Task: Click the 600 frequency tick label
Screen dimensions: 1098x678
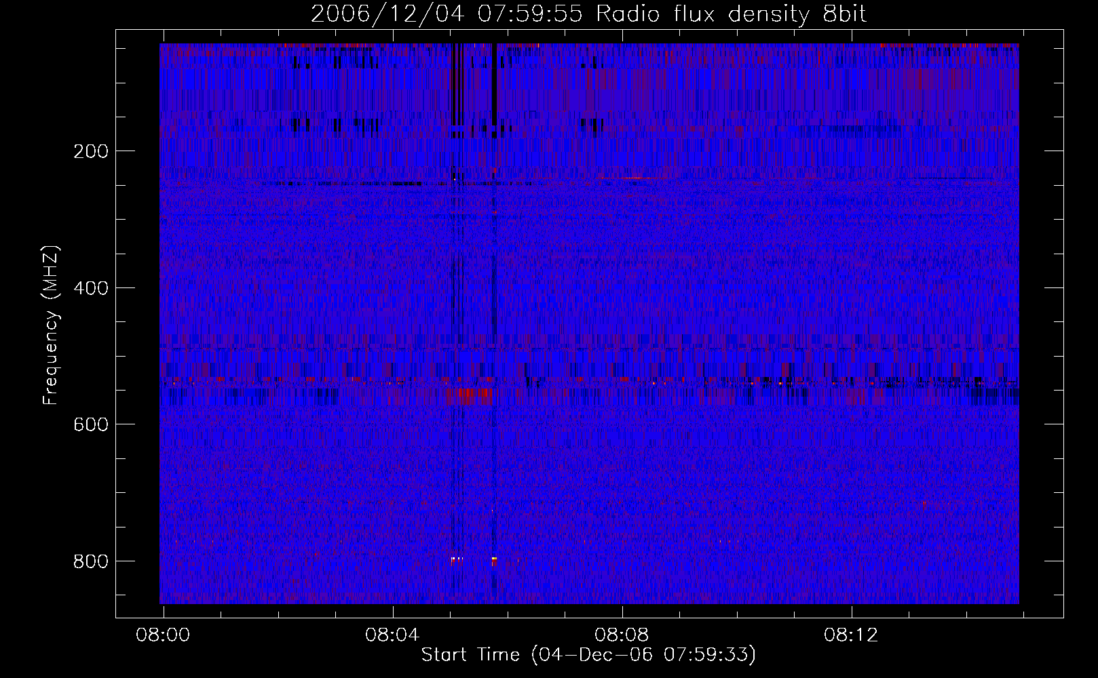Action: [x=90, y=424]
